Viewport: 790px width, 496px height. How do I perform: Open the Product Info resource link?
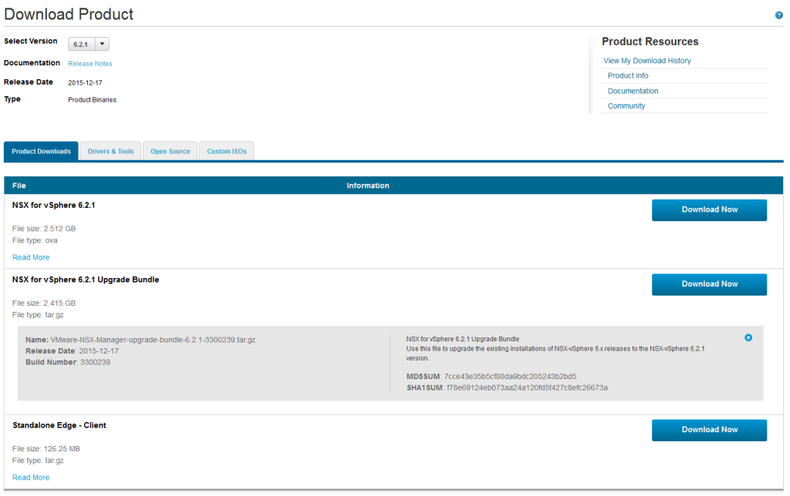tap(628, 75)
